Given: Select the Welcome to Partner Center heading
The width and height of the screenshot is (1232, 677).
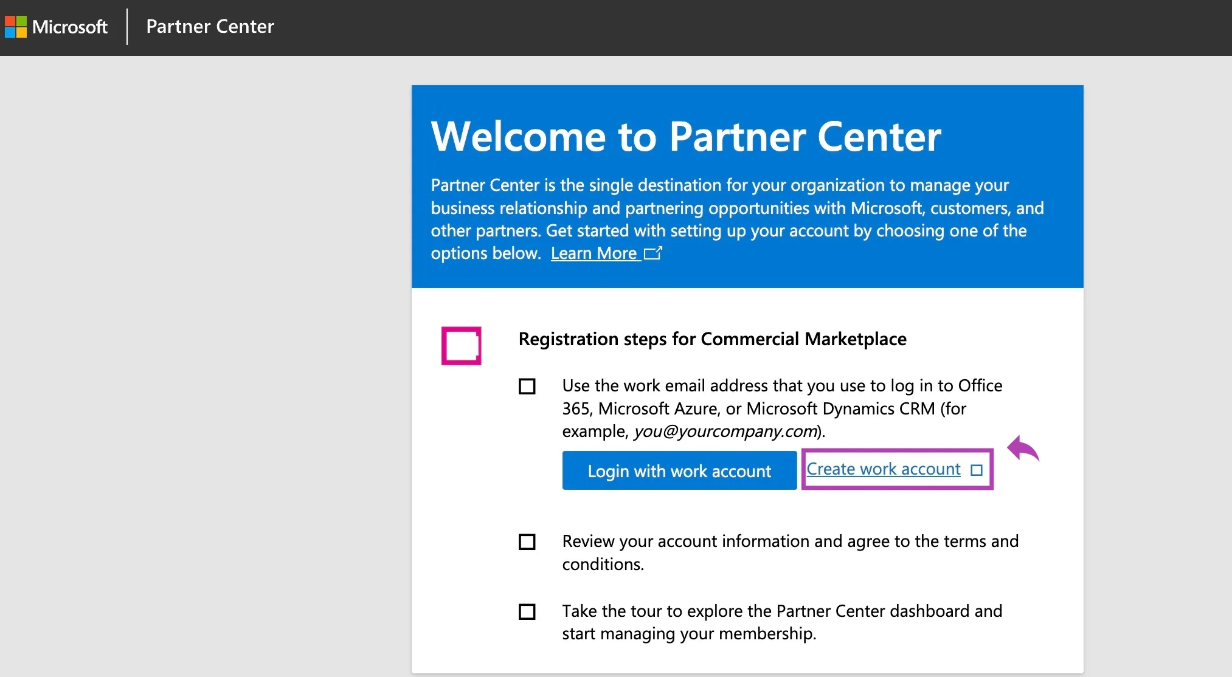Looking at the screenshot, I should point(686,136).
